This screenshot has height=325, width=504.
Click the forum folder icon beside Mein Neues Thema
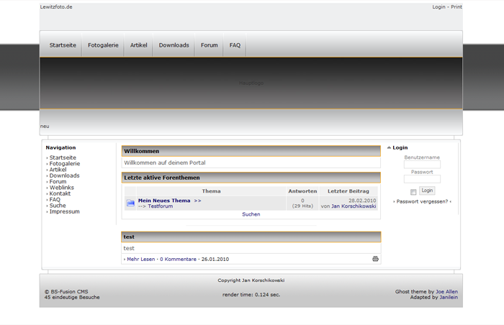130,203
